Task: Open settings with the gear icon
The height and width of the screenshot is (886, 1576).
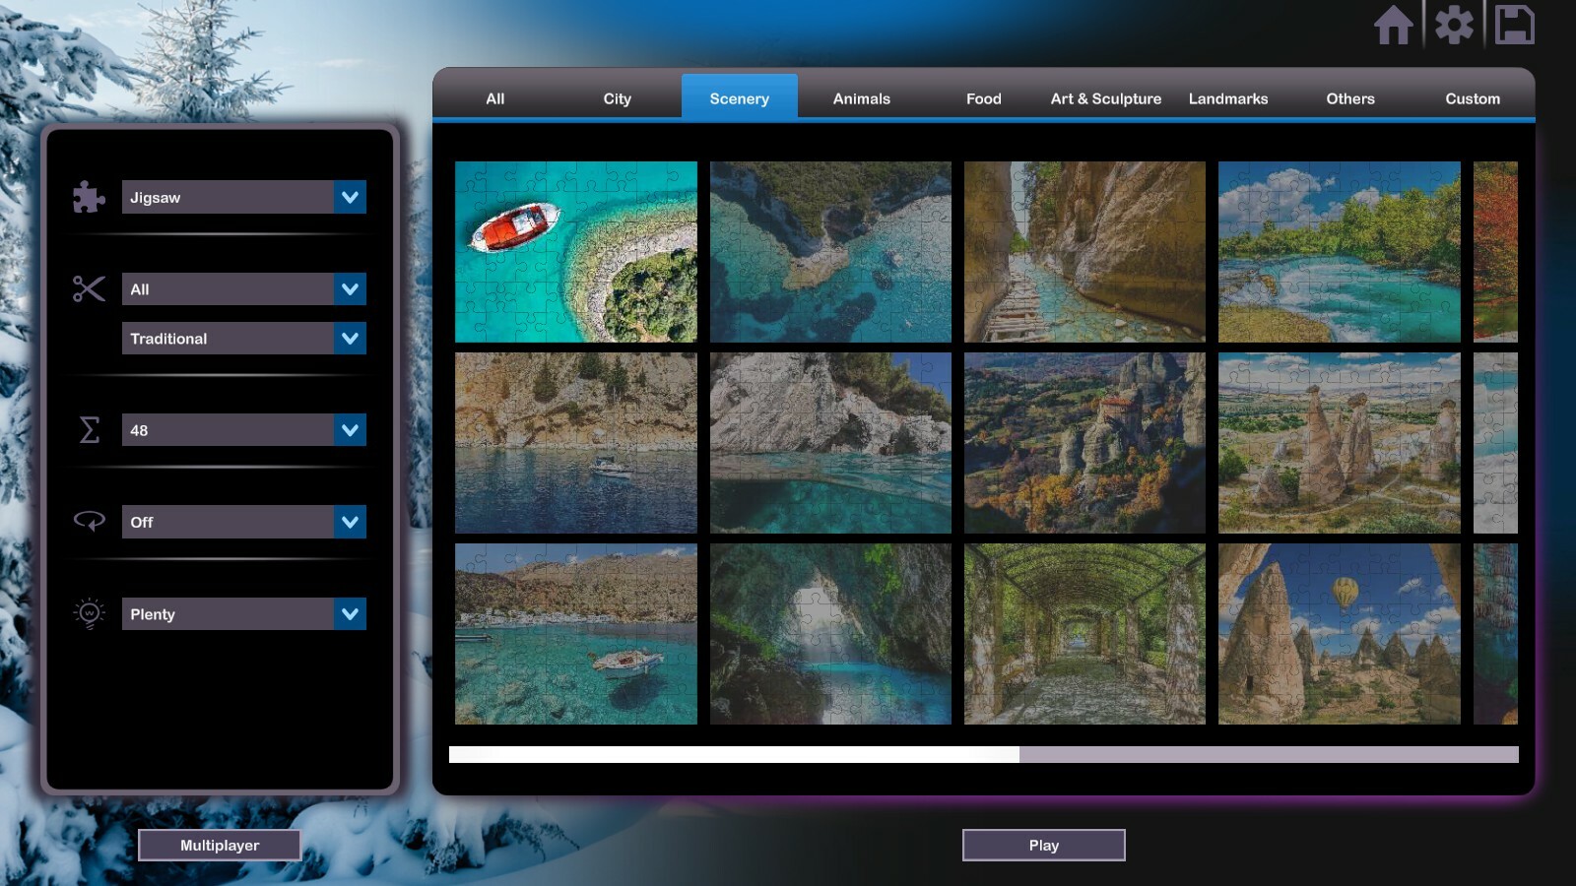Action: point(1455,26)
